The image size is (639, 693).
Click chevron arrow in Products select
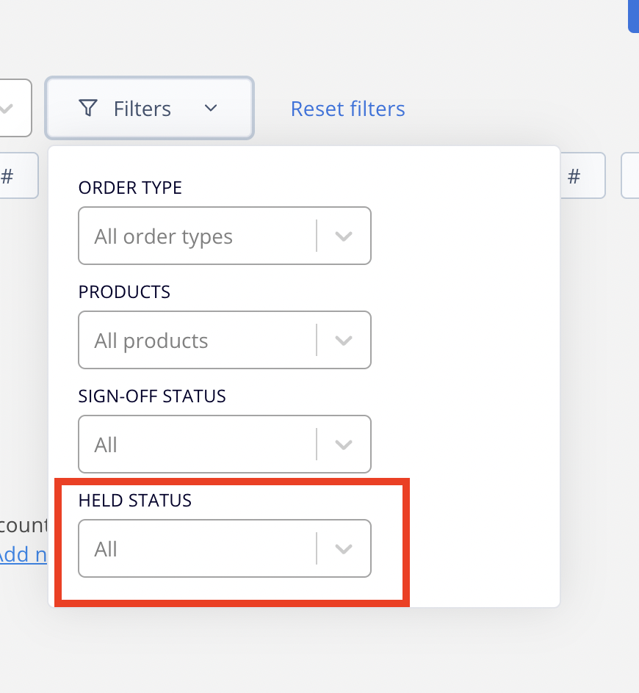344,341
